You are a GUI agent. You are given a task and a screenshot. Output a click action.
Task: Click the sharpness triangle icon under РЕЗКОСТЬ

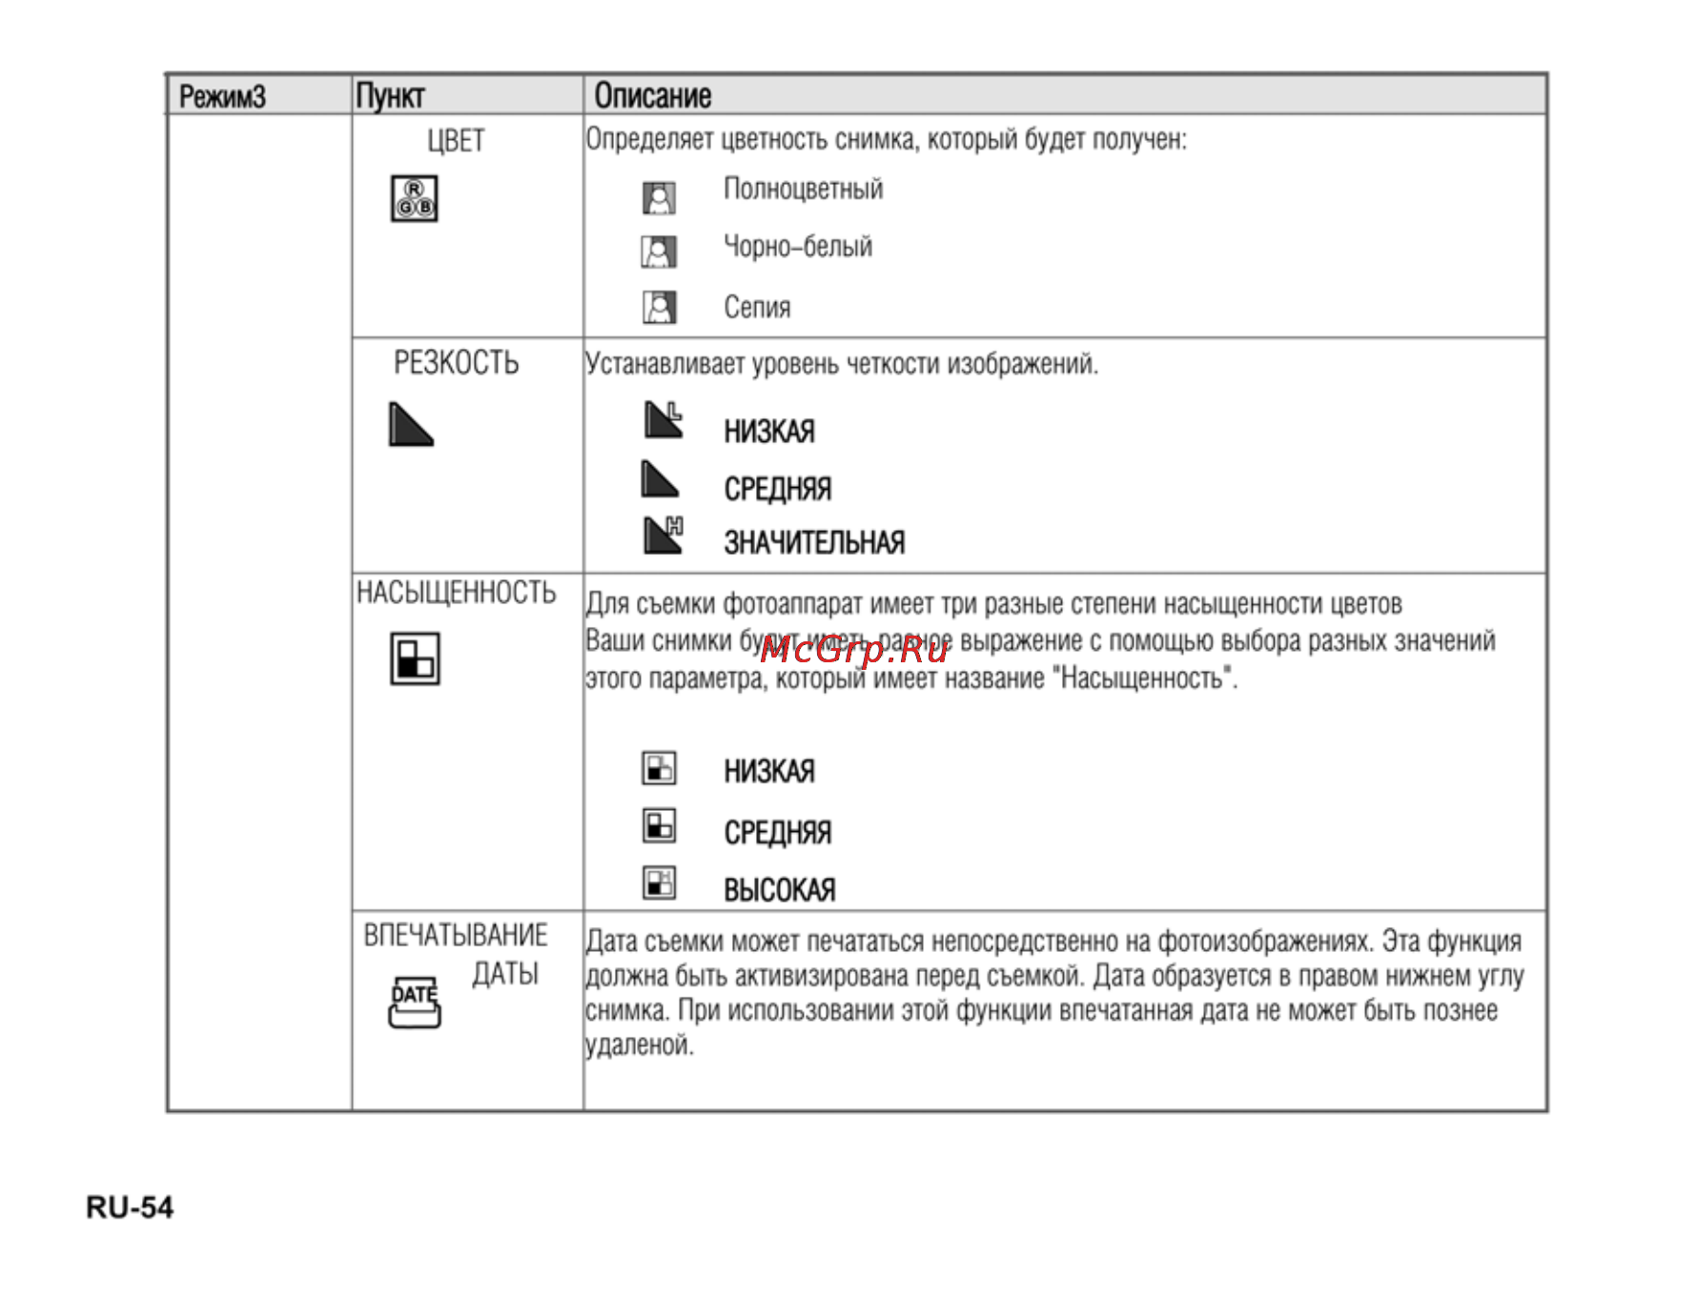coord(411,424)
